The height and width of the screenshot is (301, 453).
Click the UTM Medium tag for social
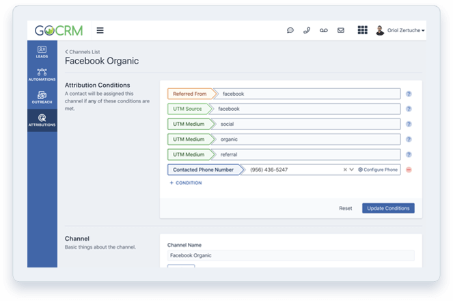click(x=191, y=124)
